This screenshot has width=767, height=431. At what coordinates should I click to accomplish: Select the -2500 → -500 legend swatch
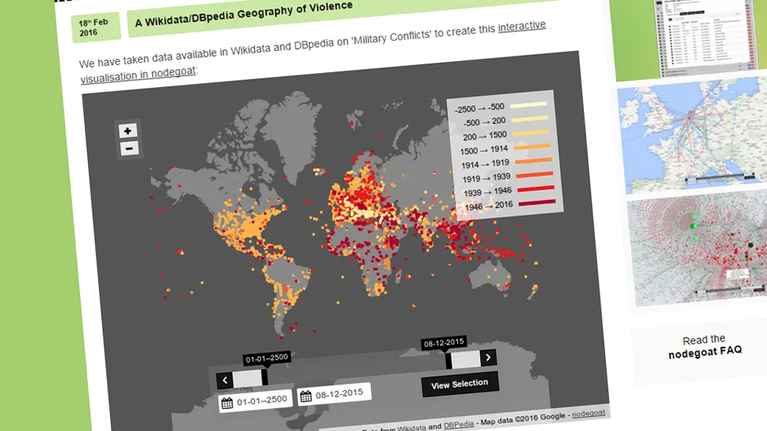coord(528,104)
